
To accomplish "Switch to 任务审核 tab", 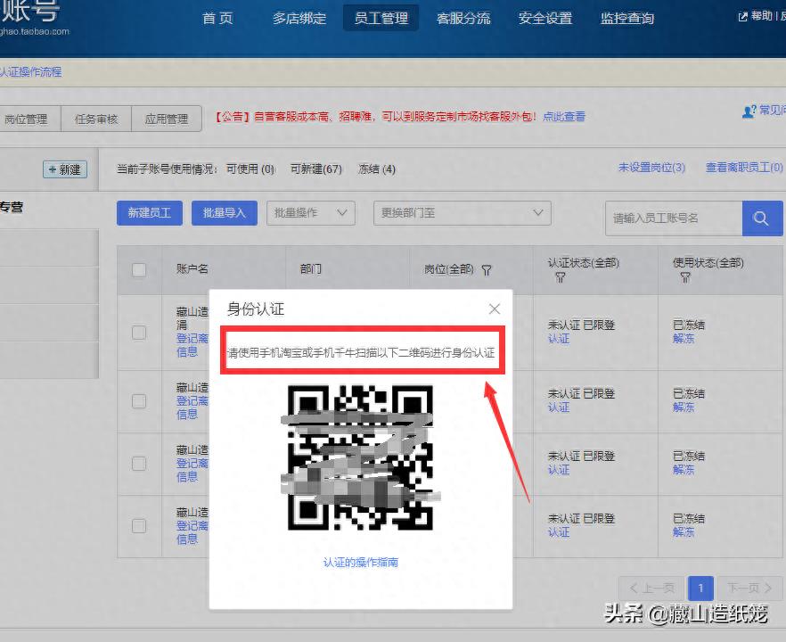I will tap(95, 119).
